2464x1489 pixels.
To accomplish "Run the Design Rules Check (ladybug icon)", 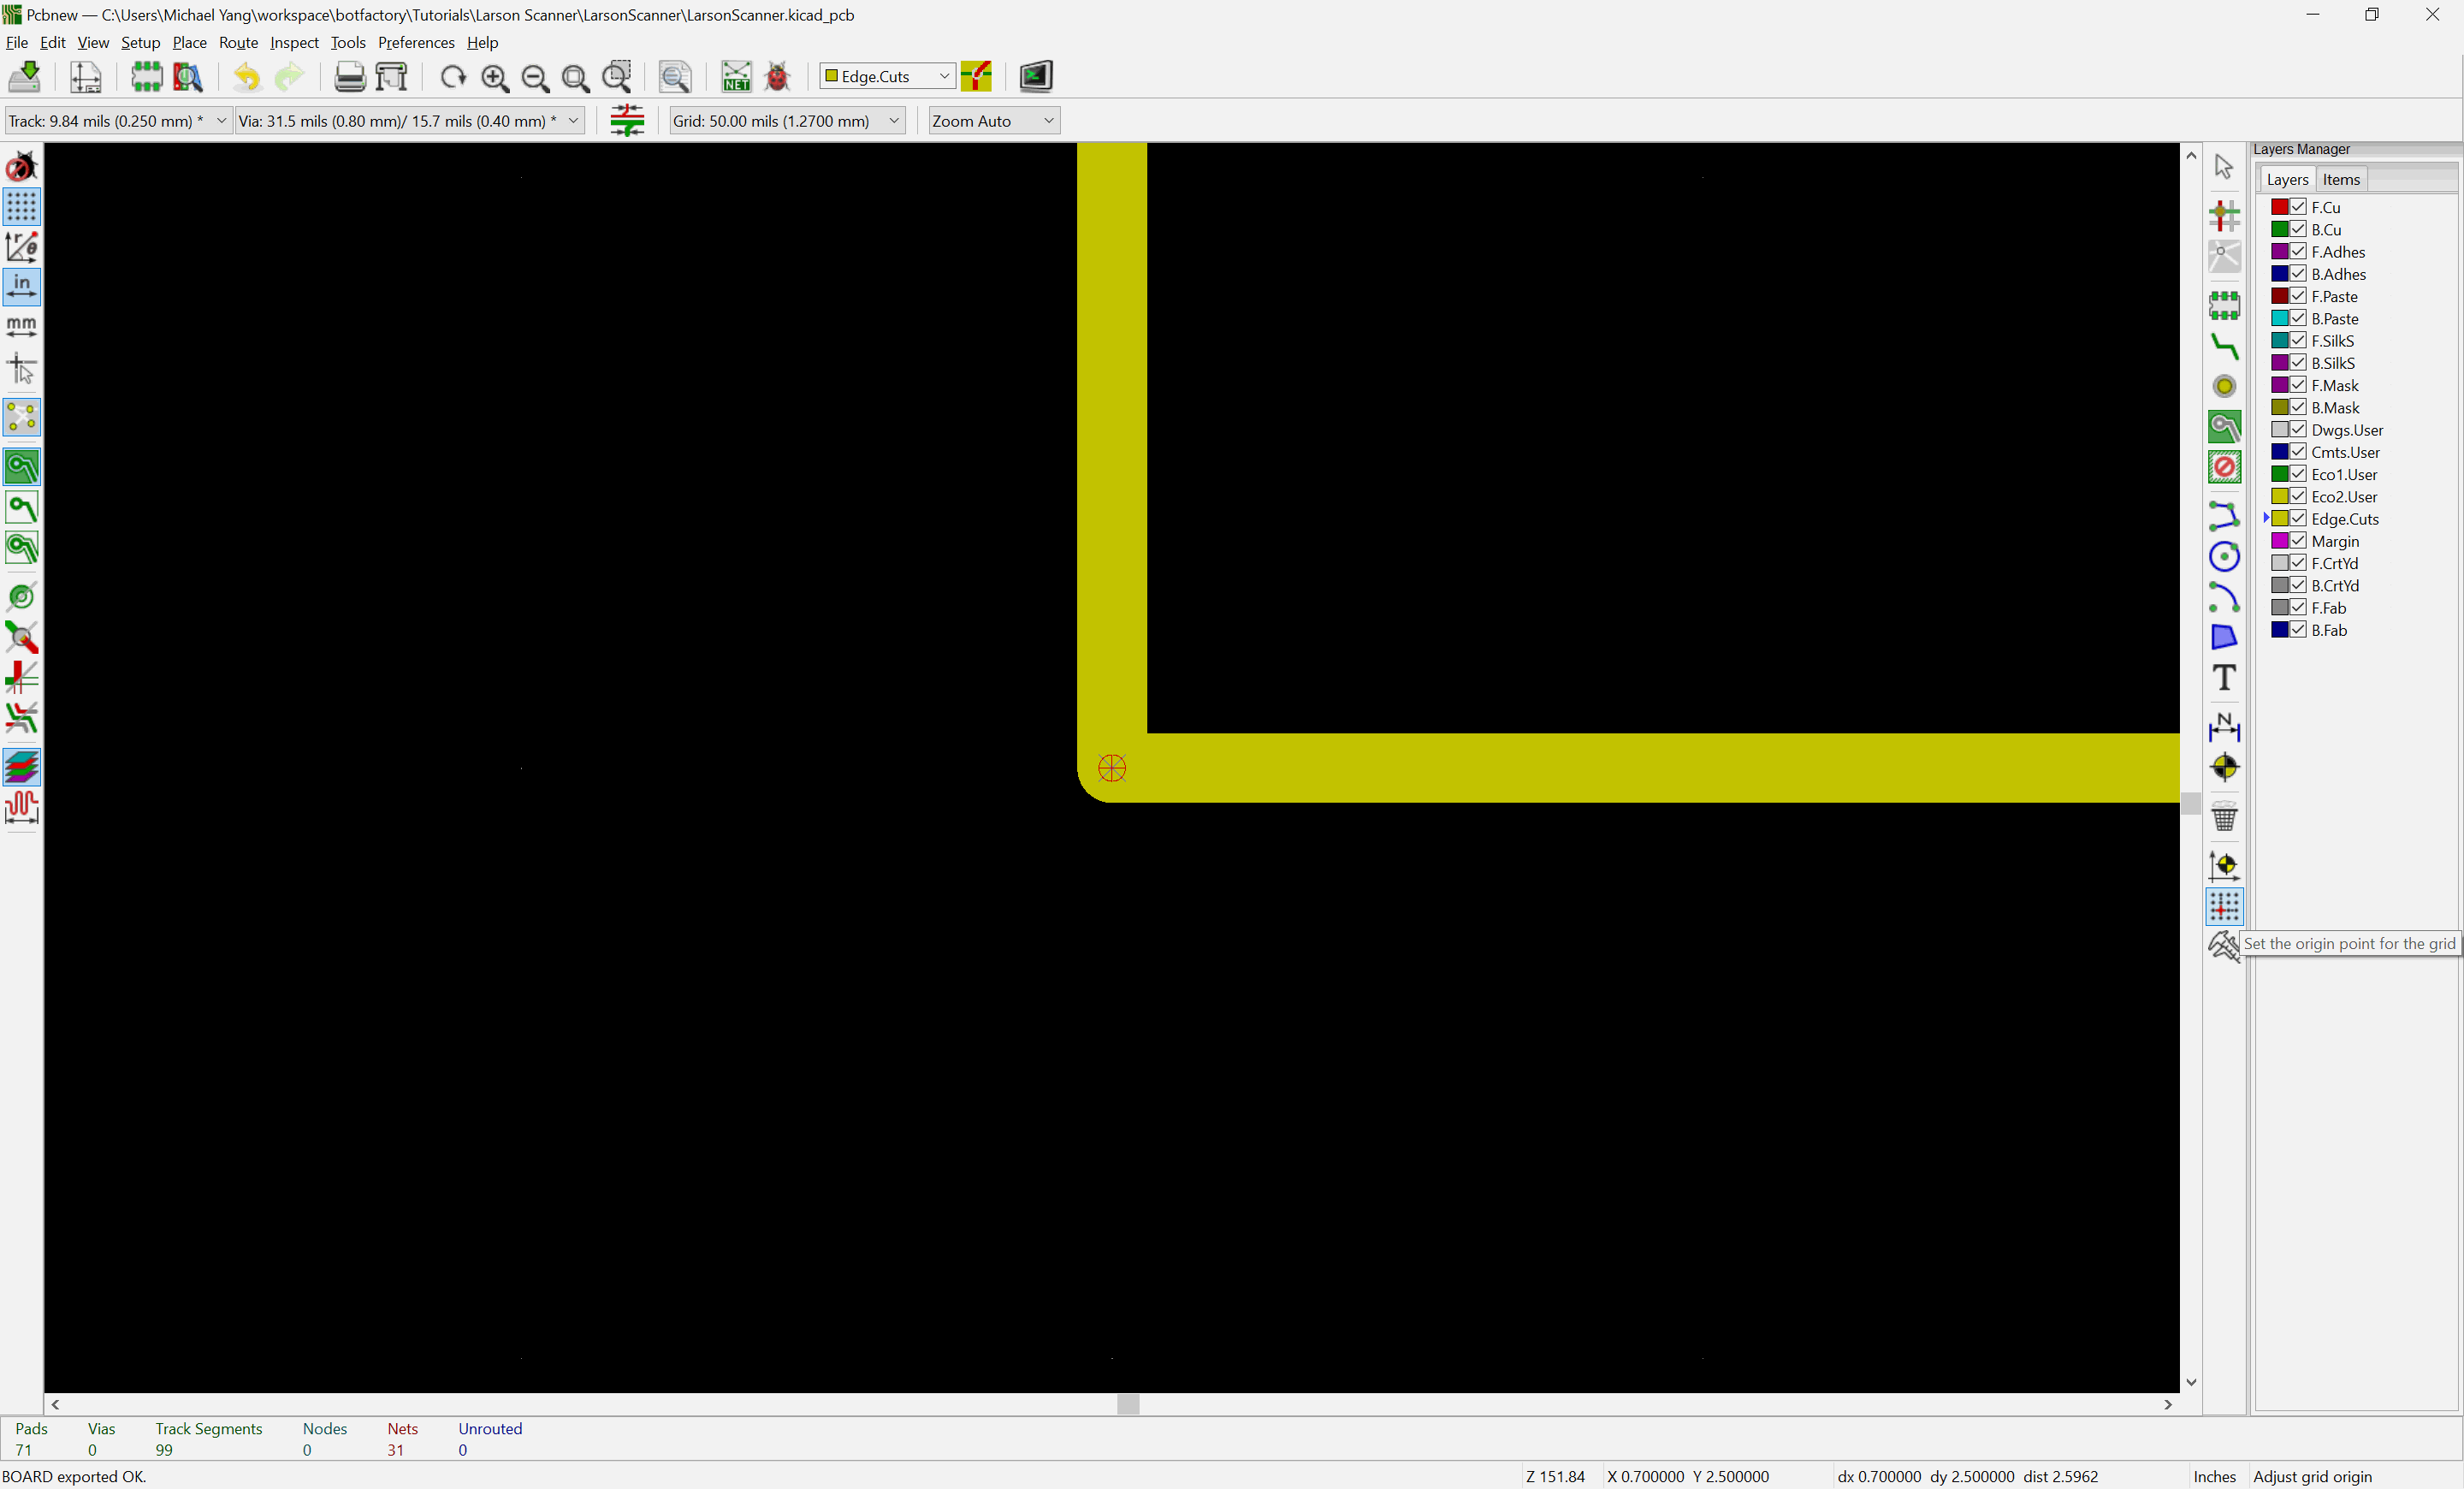I will pyautogui.click(x=778, y=76).
